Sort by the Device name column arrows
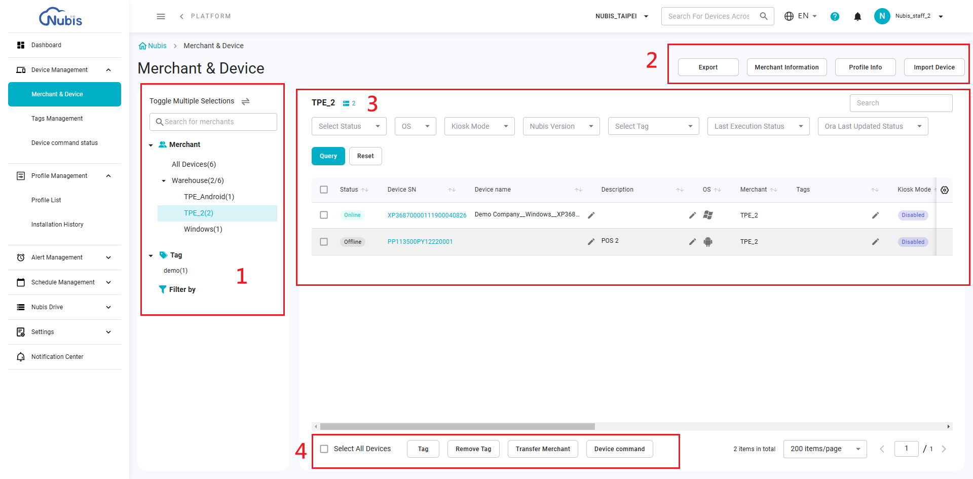The image size is (973, 479). pos(579,190)
